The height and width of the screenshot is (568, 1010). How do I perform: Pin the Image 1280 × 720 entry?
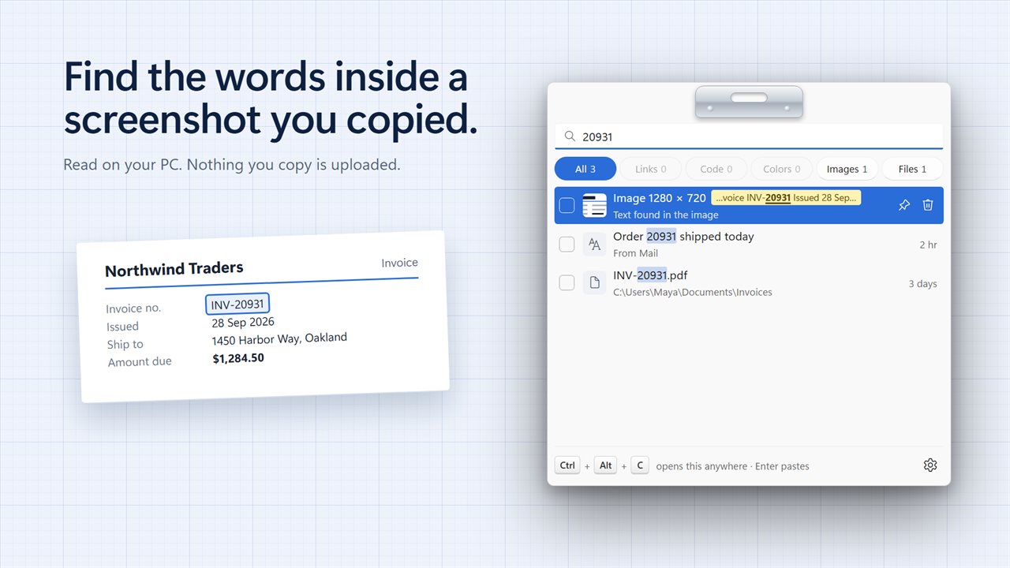(x=904, y=205)
